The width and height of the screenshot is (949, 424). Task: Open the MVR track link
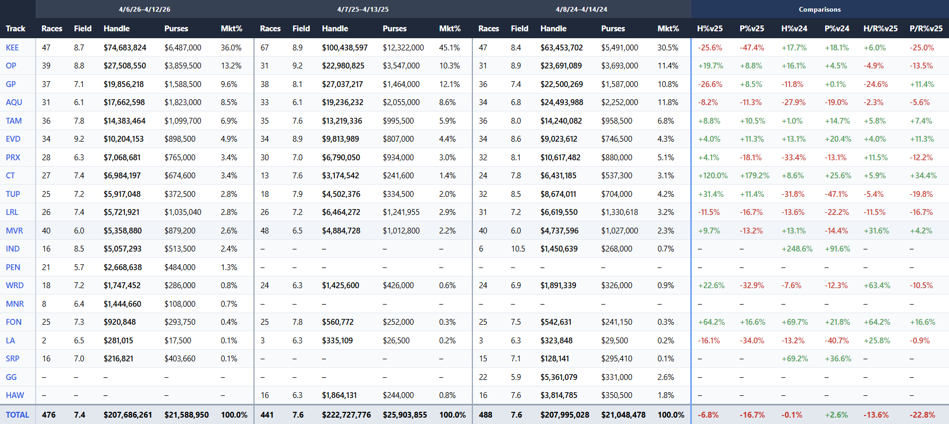point(14,231)
